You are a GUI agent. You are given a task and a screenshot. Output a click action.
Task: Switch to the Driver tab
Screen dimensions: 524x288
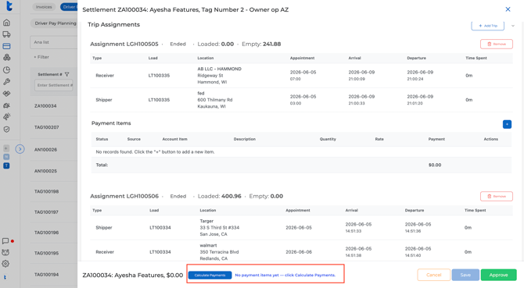click(x=69, y=7)
